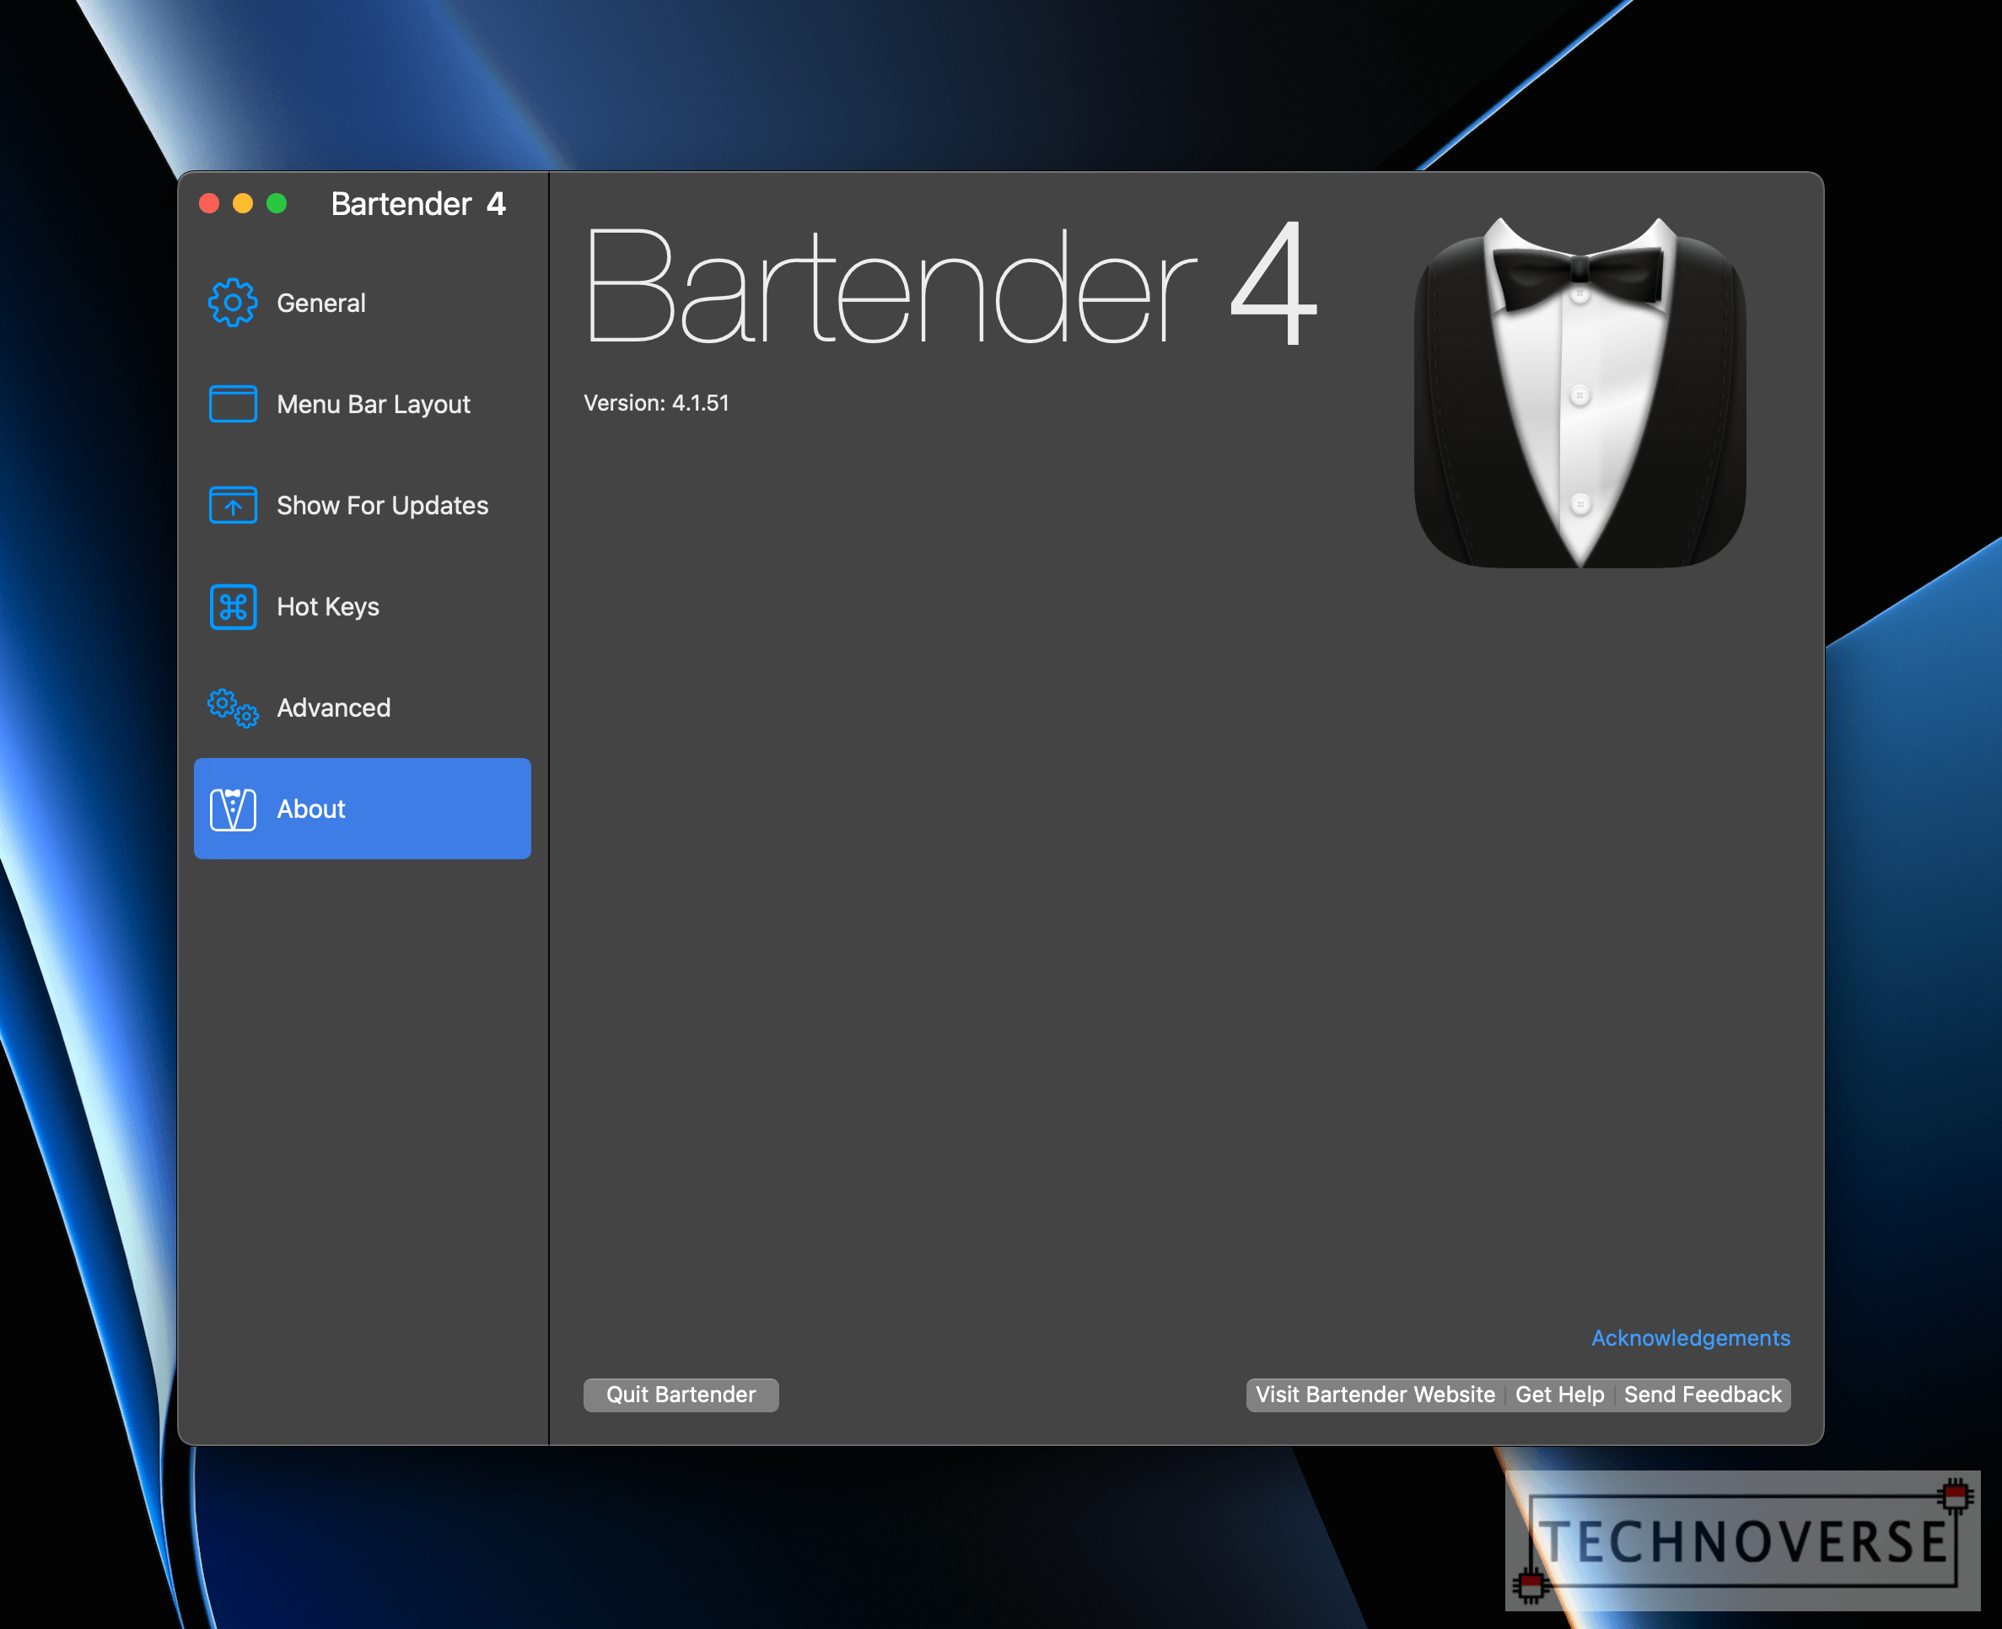Go to the Hot Keys section
Viewport: 2002px width, 1629px height.
(x=363, y=607)
